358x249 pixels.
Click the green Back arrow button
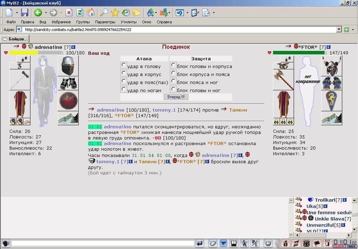[38, 13]
